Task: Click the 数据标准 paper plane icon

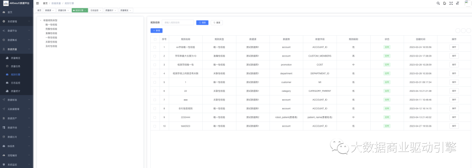Action: coord(3,100)
